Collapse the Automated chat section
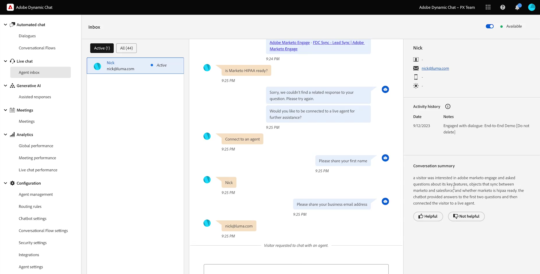The width and height of the screenshot is (540, 274). click(x=6, y=25)
